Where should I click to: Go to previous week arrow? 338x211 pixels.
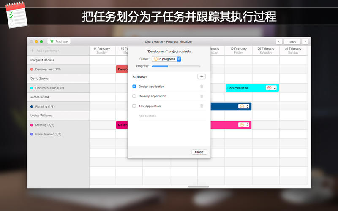coord(279,41)
